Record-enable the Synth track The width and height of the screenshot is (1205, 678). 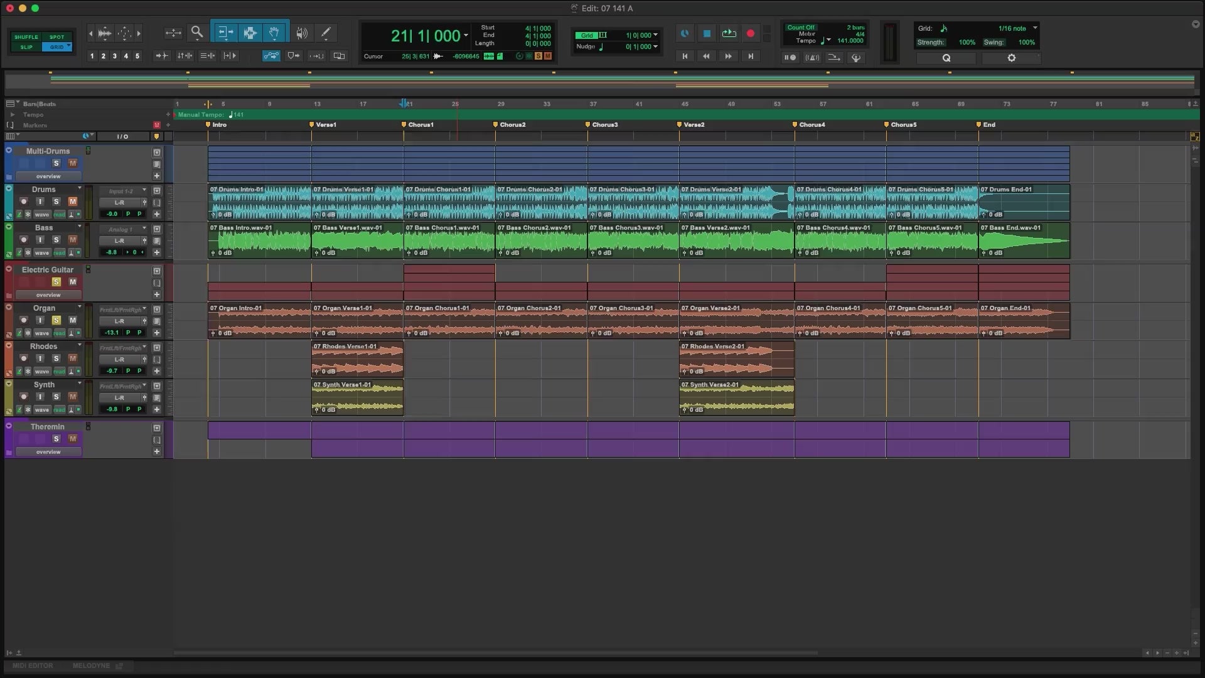tap(24, 397)
